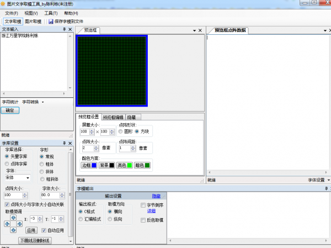This screenshot has height=248, width=331.
Task: Click the save font data to file icon
Action: coord(51,22)
